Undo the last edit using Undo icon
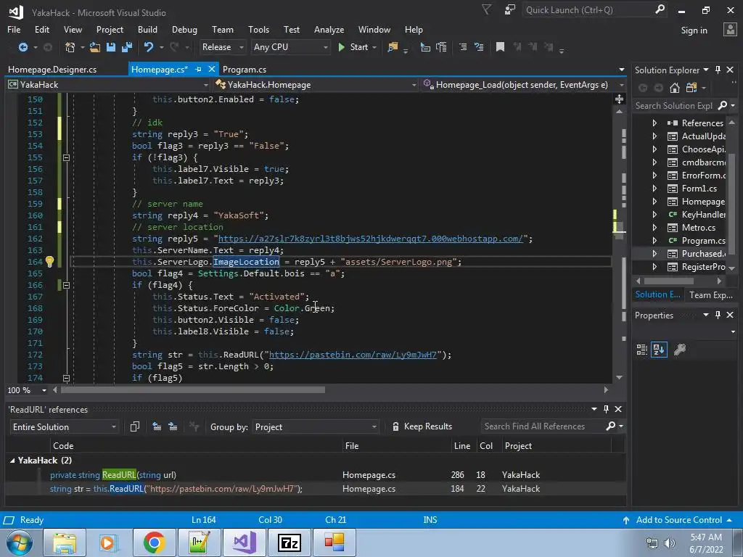This screenshot has height=557, width=743. pyautogui.click(x=148, y=47)
